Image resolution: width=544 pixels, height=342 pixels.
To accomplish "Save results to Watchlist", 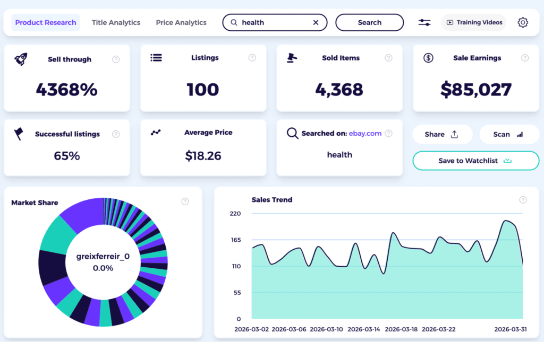I will click(475, 161).
